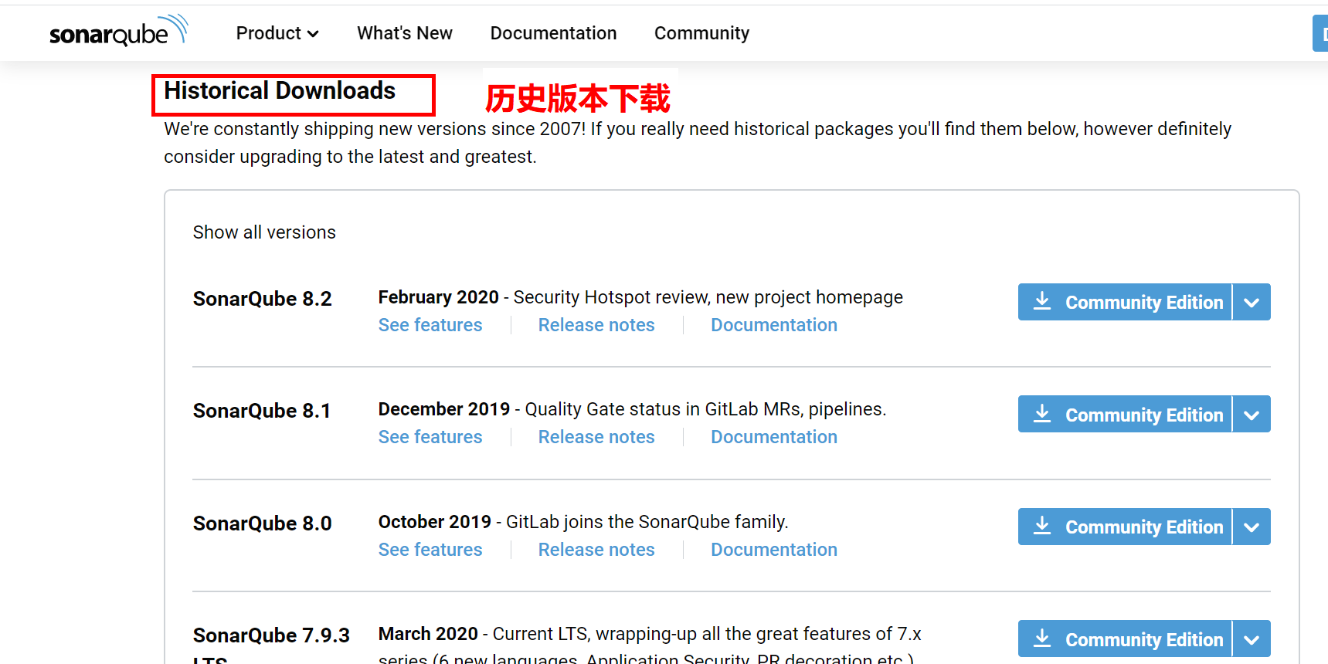Viewport: 1328px width, 664px height.
Task: Click the SonarQube logo
Action: pos(119,31)
